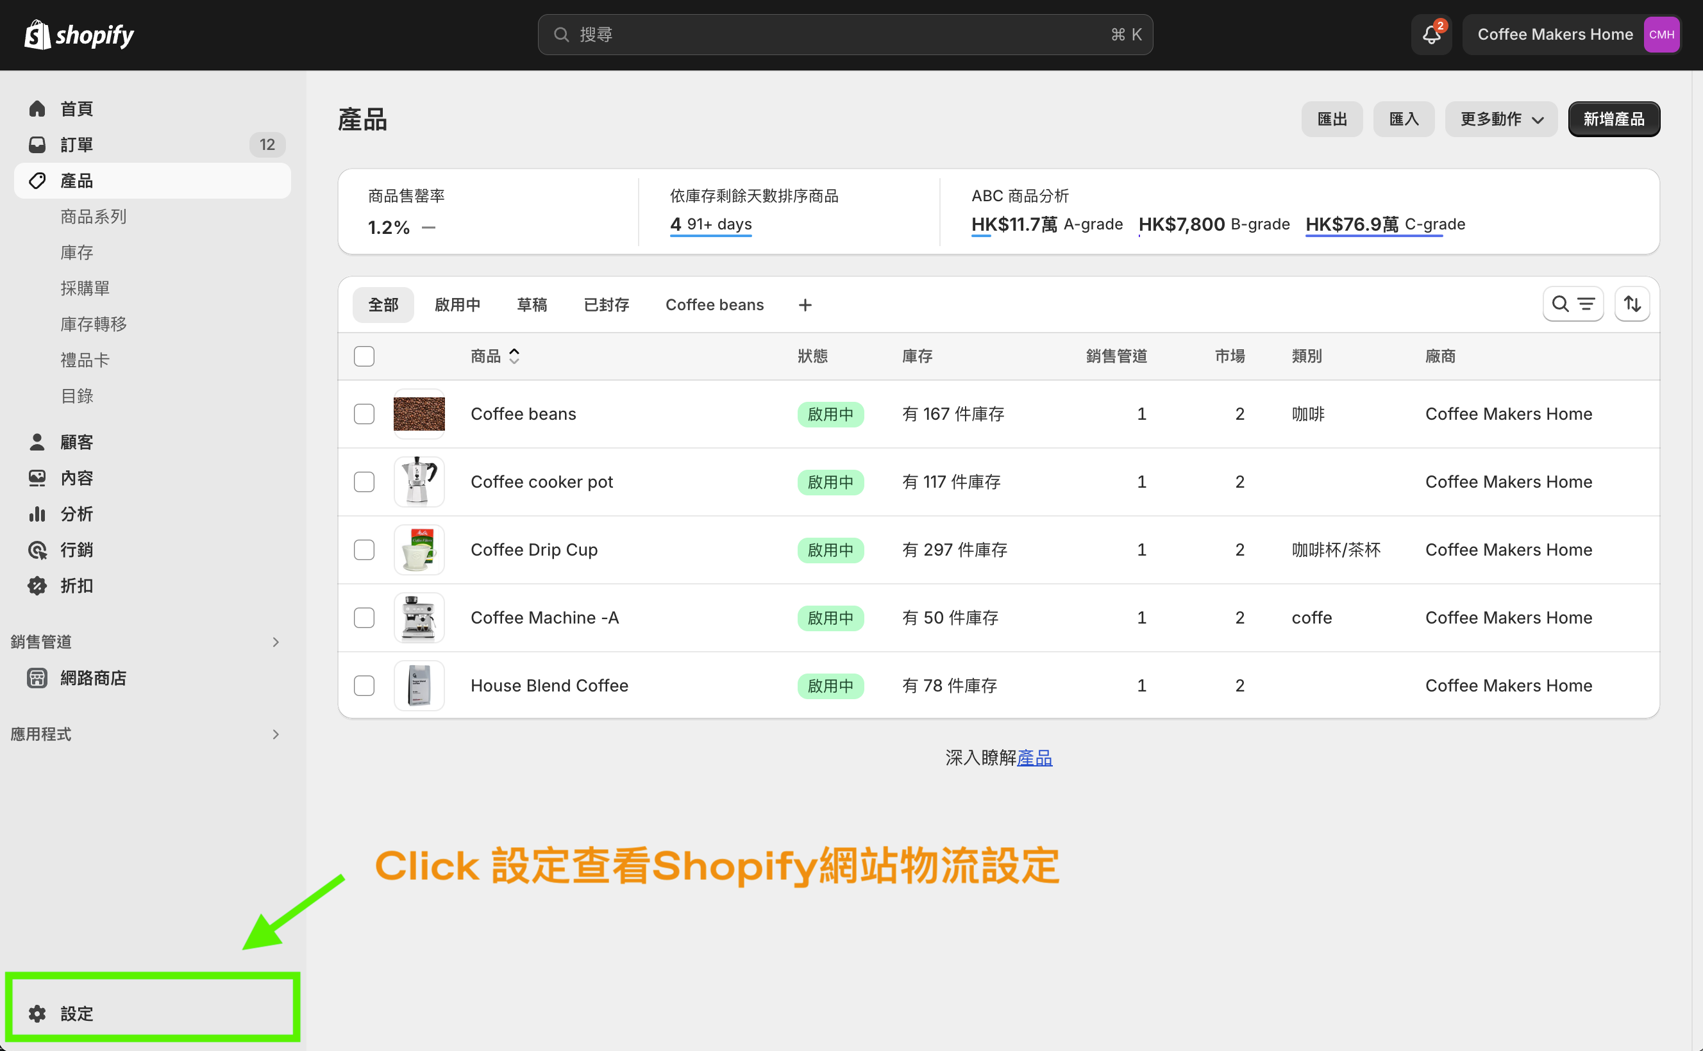Open 採購單 in sidebar
Screen dimensions: 1703x1051
85,288
